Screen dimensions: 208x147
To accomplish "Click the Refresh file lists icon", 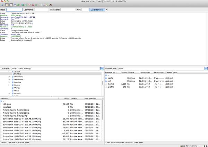I will (x=22, y=5).
